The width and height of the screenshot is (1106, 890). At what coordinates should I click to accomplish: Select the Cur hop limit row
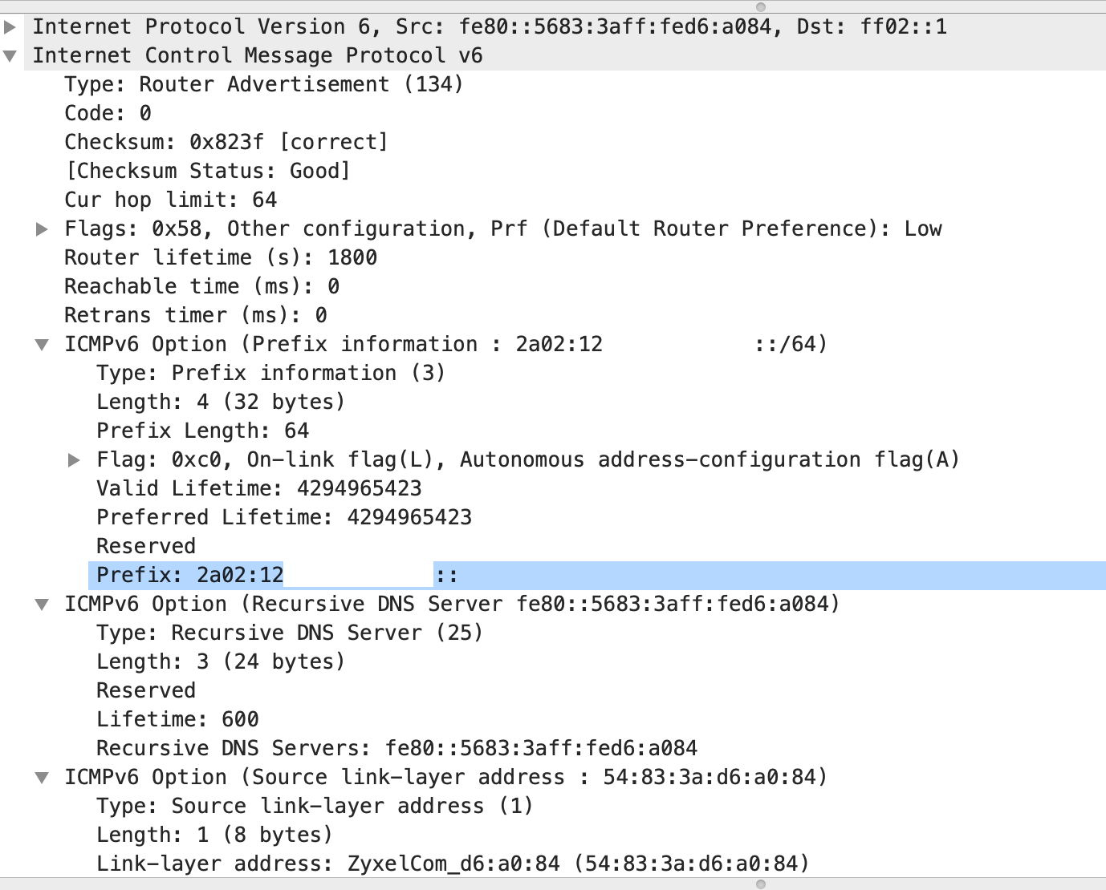(x=170, y=200)
